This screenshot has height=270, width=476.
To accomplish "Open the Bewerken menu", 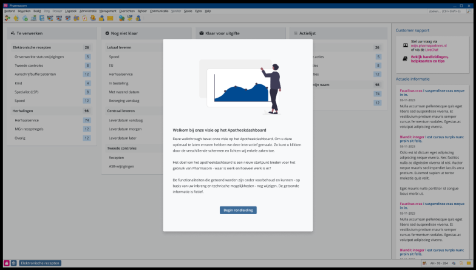I will (24, 11).
